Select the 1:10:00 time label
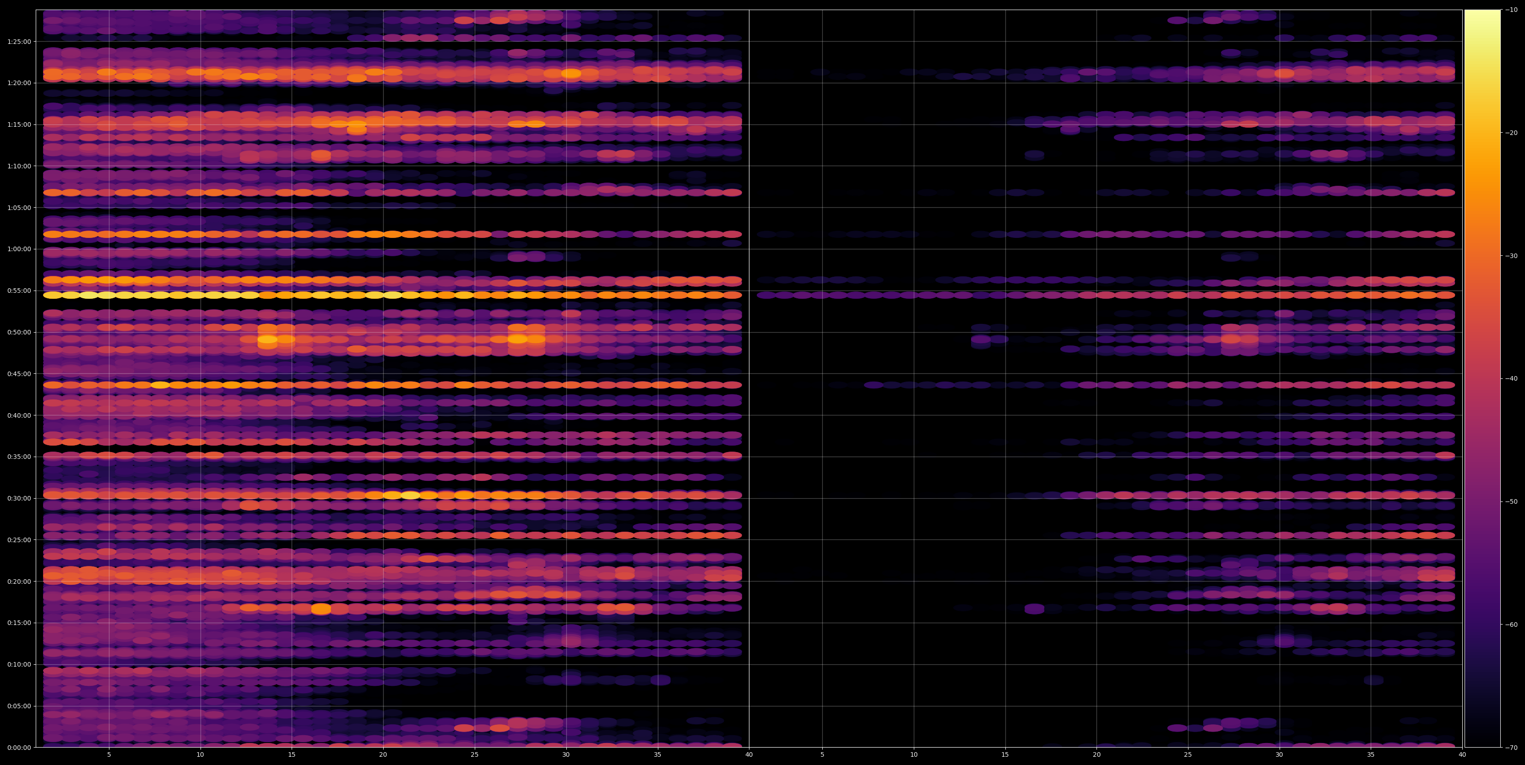 pyautogui.click(x=19, y=166)
